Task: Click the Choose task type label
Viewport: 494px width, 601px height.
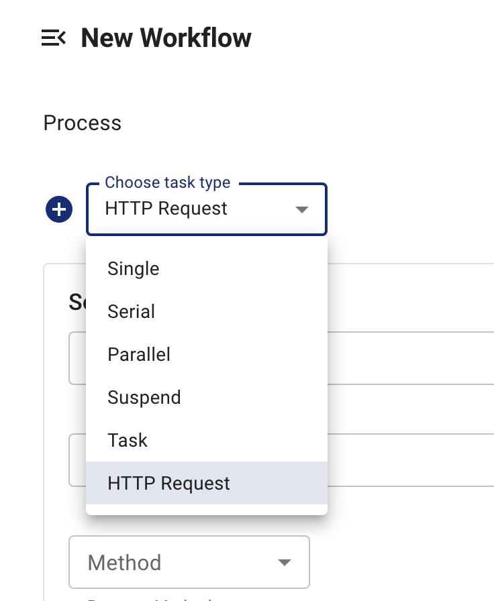Action: click(x=168, y=182)
